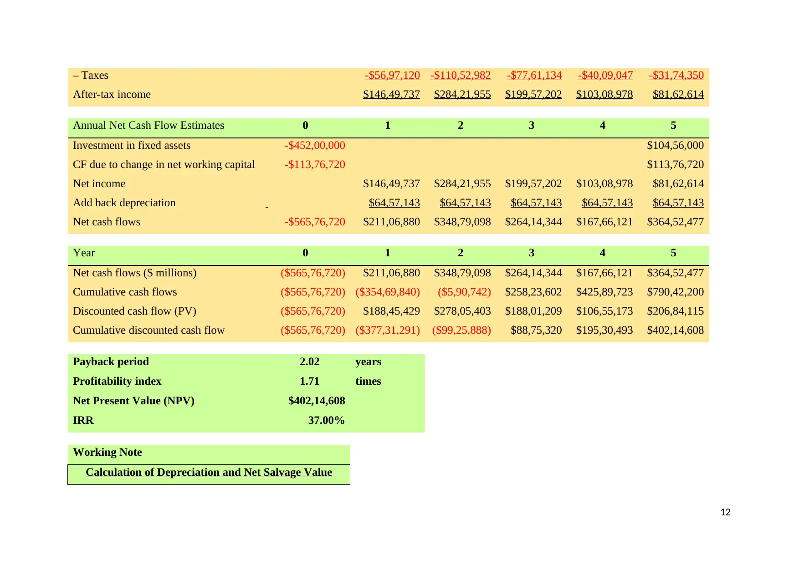Click the 'Payback period' label
Viewport: 799px width, 565px height.
coord(111,362)
